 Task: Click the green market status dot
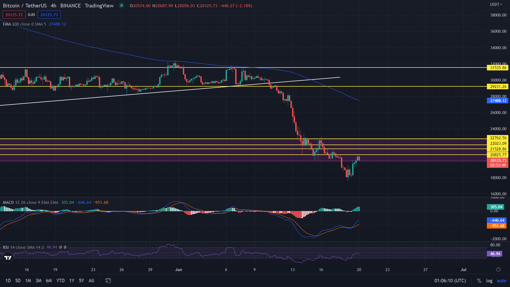click(x=121, y=5)
